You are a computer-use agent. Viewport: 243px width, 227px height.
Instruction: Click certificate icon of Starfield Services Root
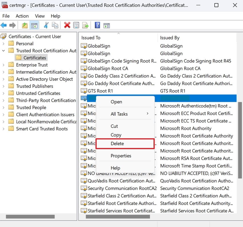[84, 211]
